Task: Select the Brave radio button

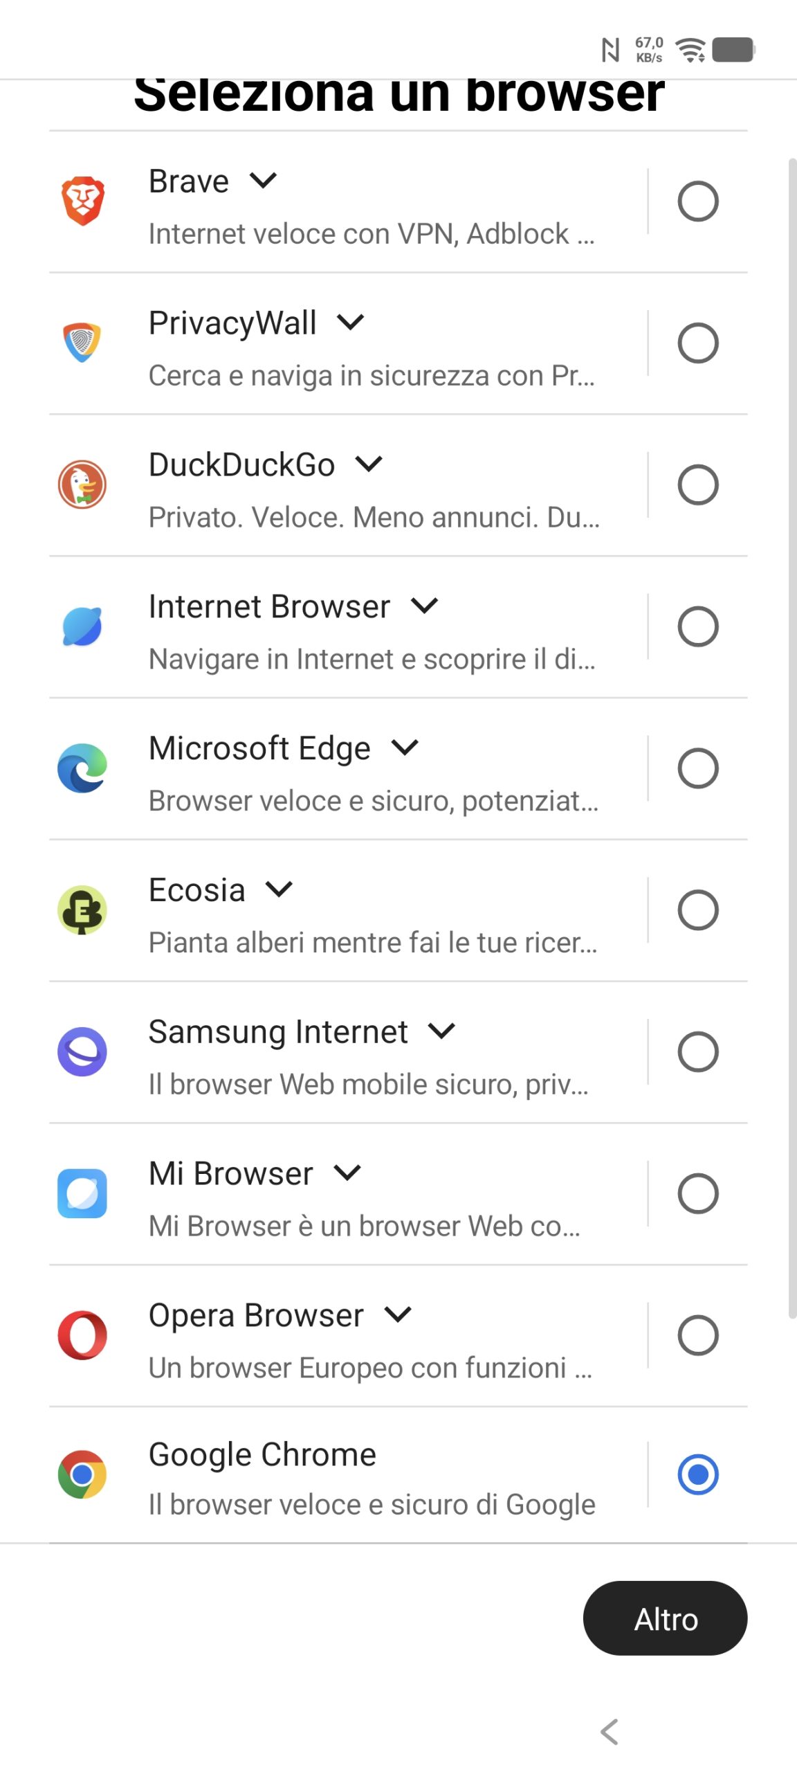Action: 697,201
